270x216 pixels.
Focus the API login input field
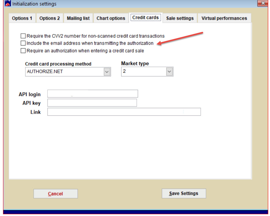pyautogui.click(x=93, y=94)
